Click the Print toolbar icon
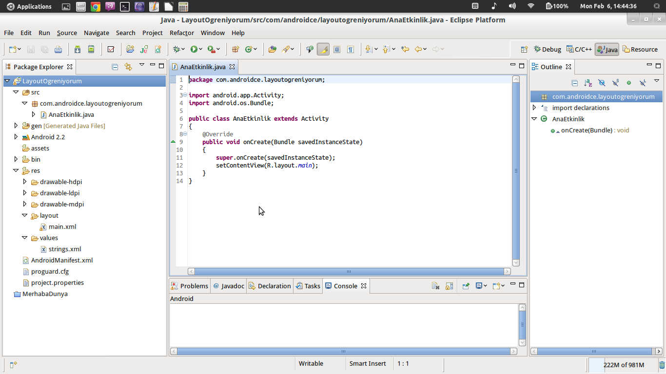The image size is (666, 374). [58, 49]
